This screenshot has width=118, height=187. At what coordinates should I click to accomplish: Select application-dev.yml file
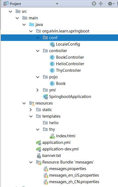(60, 149)
